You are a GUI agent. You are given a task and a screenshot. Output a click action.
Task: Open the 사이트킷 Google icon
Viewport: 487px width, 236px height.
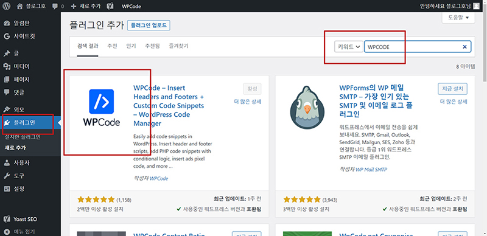click(x=7, y=36)
